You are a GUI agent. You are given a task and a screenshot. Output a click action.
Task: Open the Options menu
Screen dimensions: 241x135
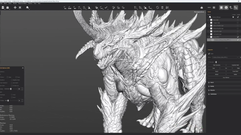pyautogui.click(x=30, y=3)
